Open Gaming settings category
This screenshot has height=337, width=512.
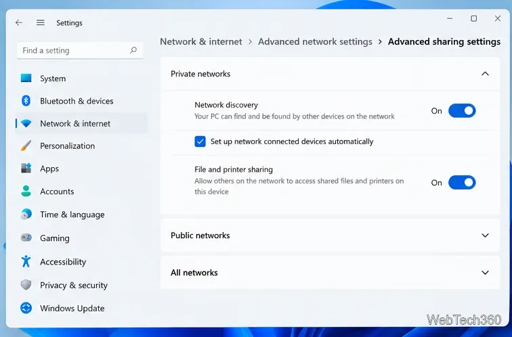click(82, 238)
